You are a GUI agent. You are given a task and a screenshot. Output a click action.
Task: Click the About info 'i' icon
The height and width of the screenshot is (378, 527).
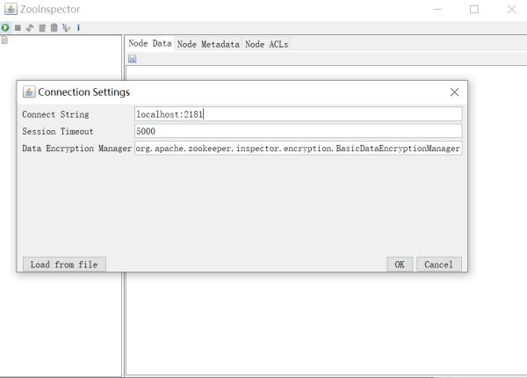pos(78,27)
